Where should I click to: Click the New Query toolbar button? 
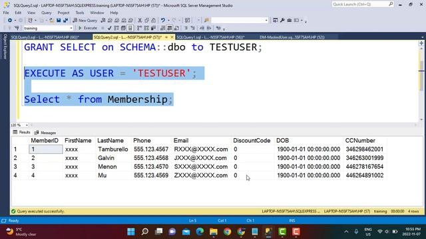point(85,21)
